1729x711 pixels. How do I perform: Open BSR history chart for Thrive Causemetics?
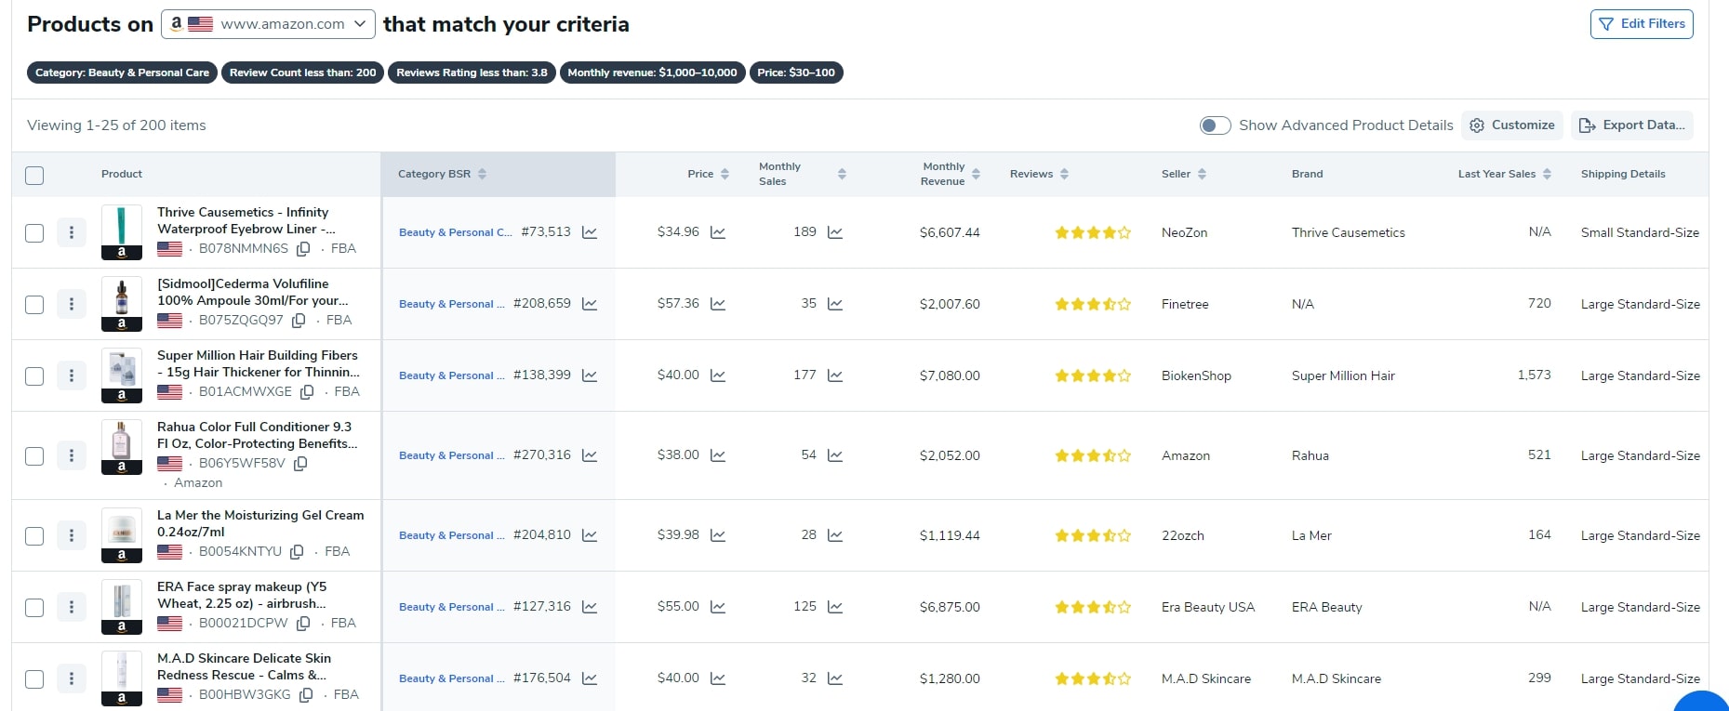[590, 232]
